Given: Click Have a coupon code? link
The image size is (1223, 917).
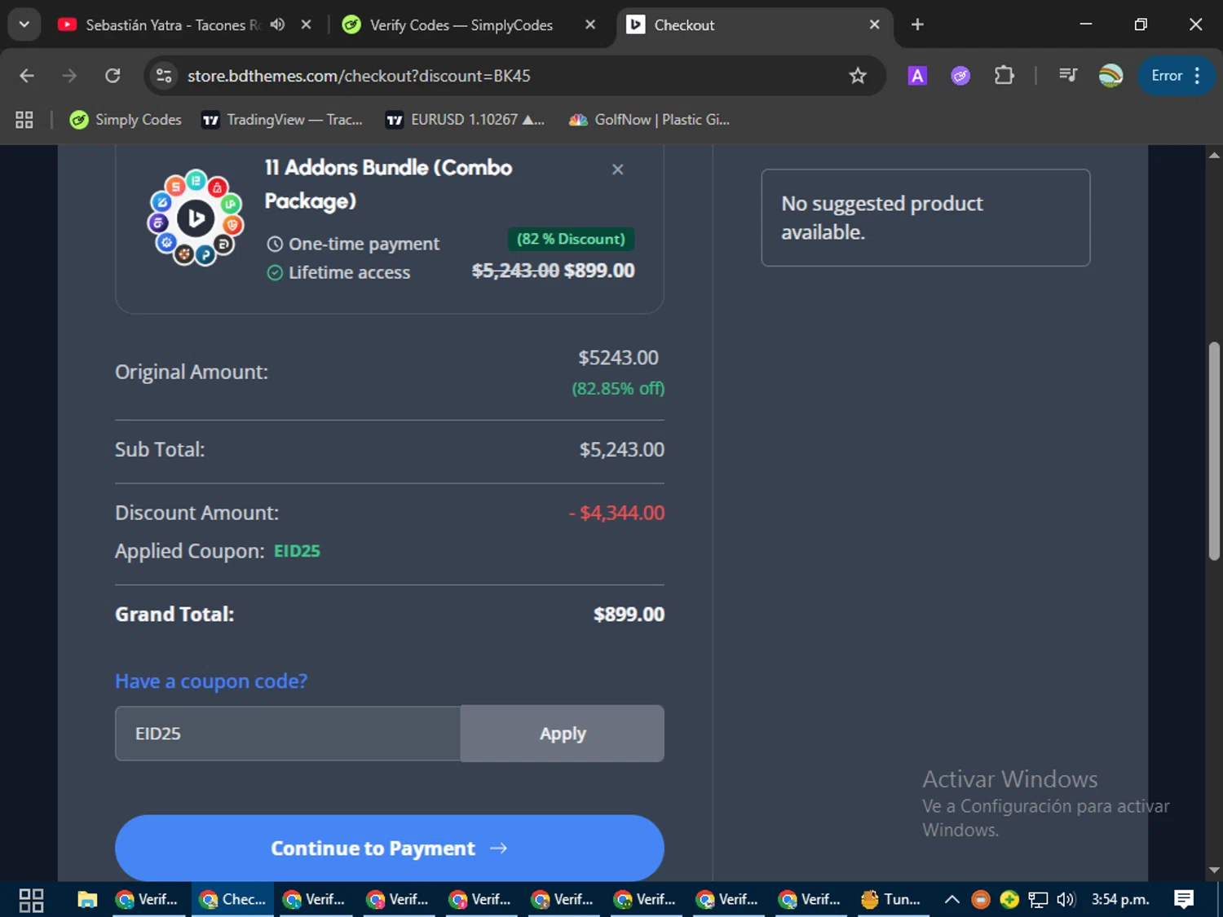Looking at the screenshot, I should point(211,681).
